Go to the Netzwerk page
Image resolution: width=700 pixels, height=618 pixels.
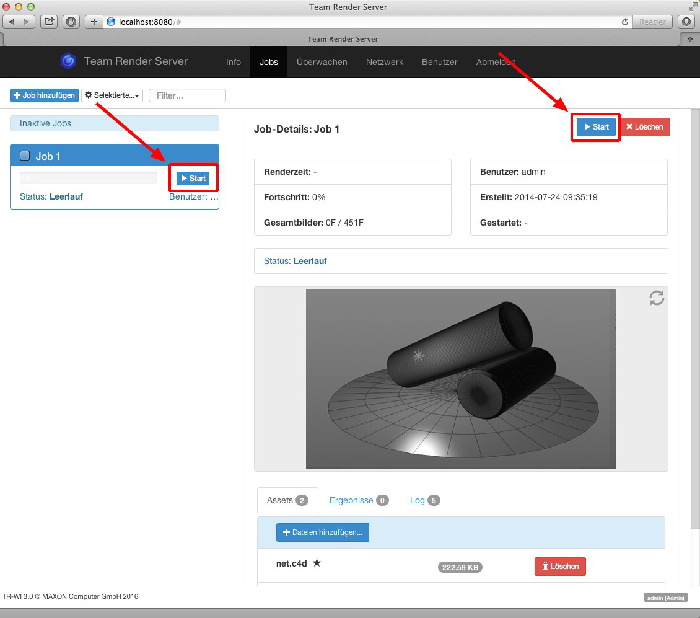coord(384,62)
